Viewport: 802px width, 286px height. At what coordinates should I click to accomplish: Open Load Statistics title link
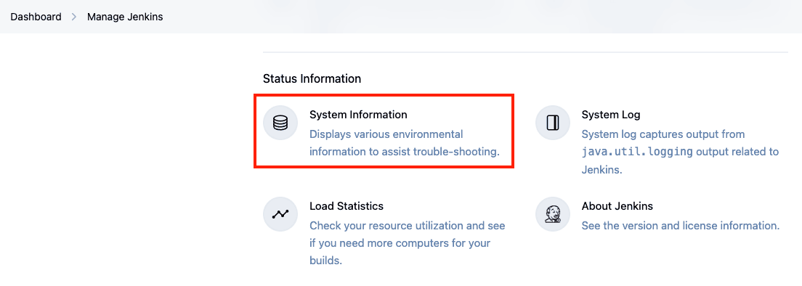[347, 206]
